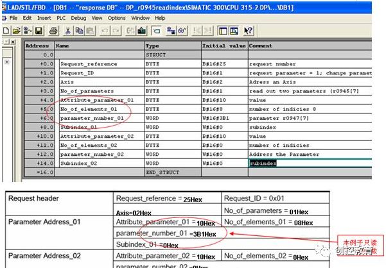Screen dimensions: 386x268
Task: Click the Redo arrow icon
Action: pyautogui.click(x=116, y=31)
